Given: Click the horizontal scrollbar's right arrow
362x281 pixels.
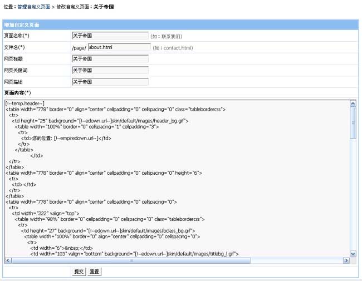Looking at the screenshot, I should tap(345, 260).
